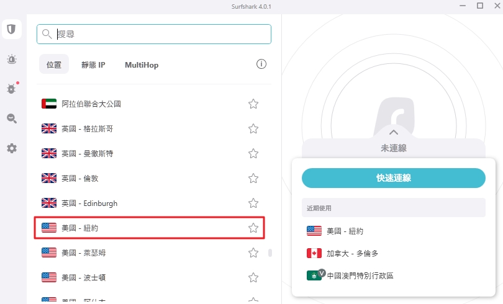Switch to the 靜態 IP tab
The image size is (503, 304).
93,65
